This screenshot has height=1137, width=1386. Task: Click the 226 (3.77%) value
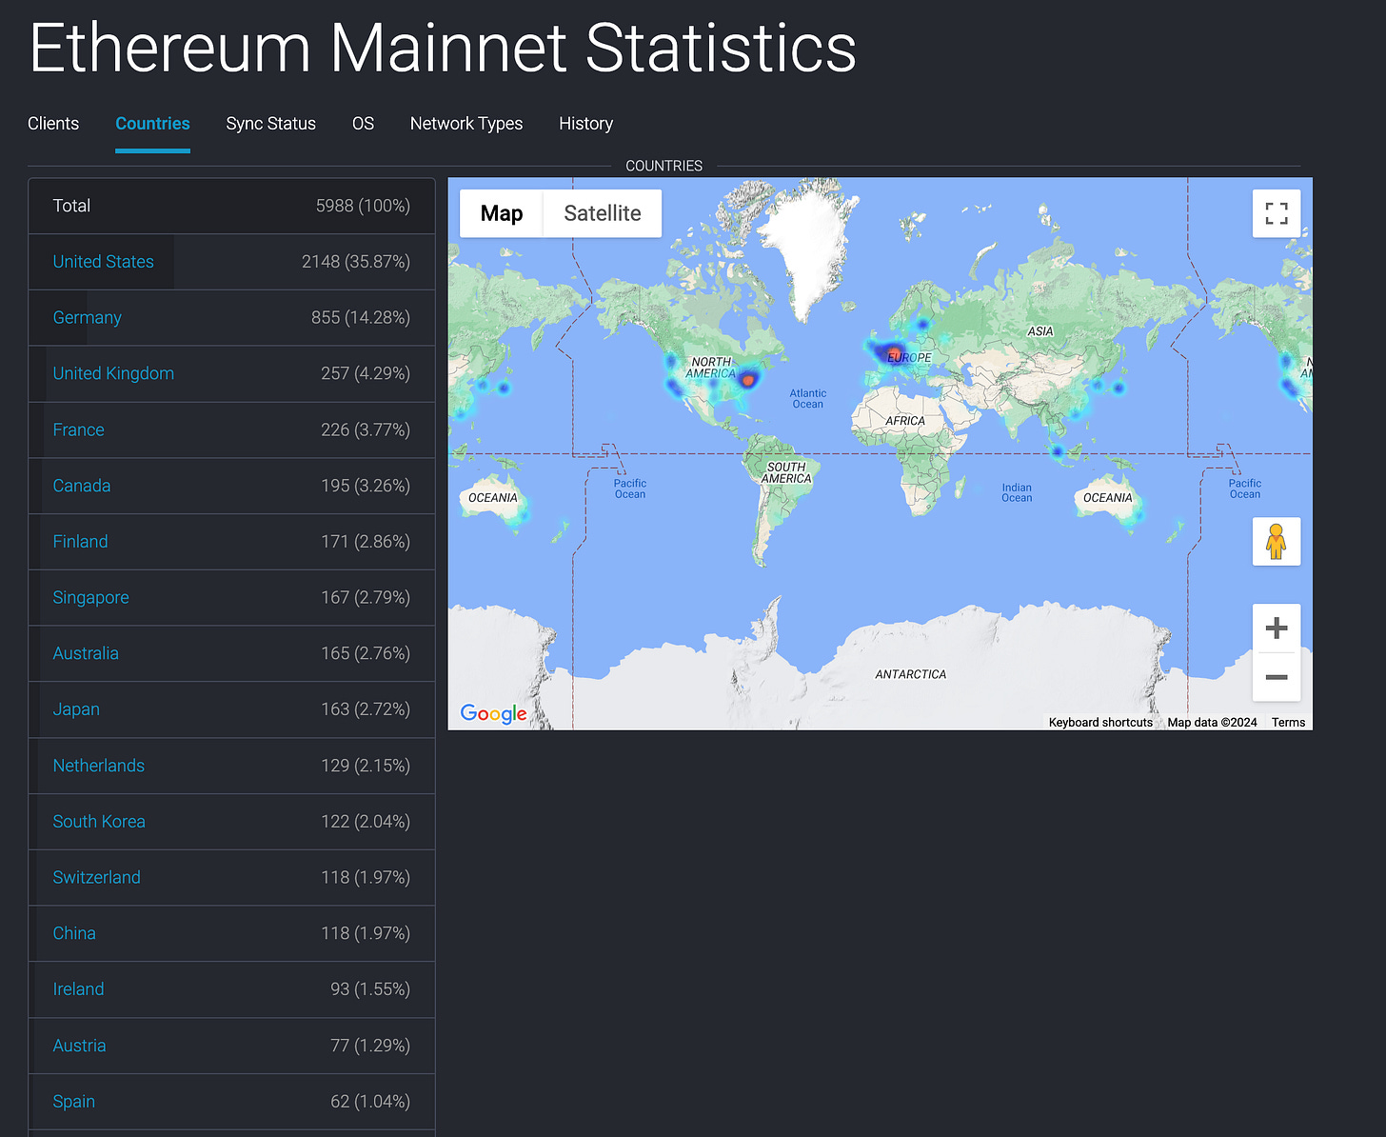point(366,429)
